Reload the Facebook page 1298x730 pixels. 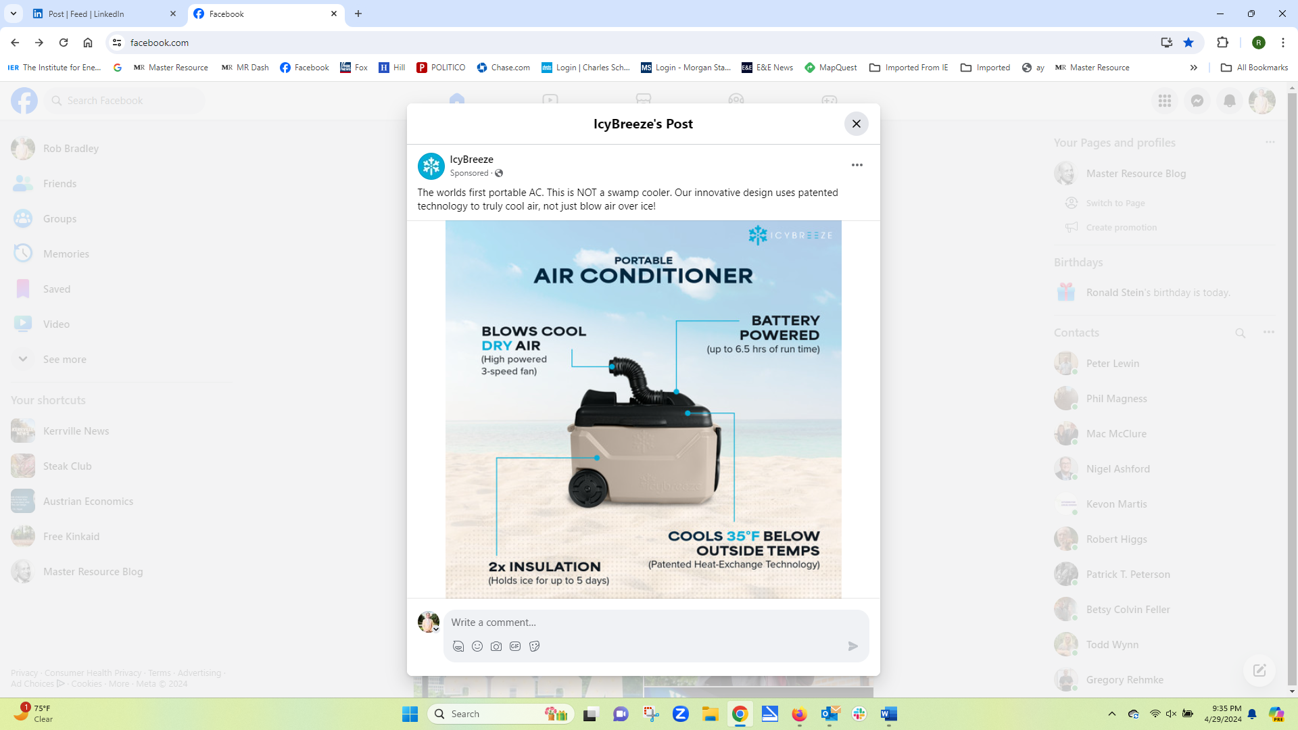click(64, 43)
